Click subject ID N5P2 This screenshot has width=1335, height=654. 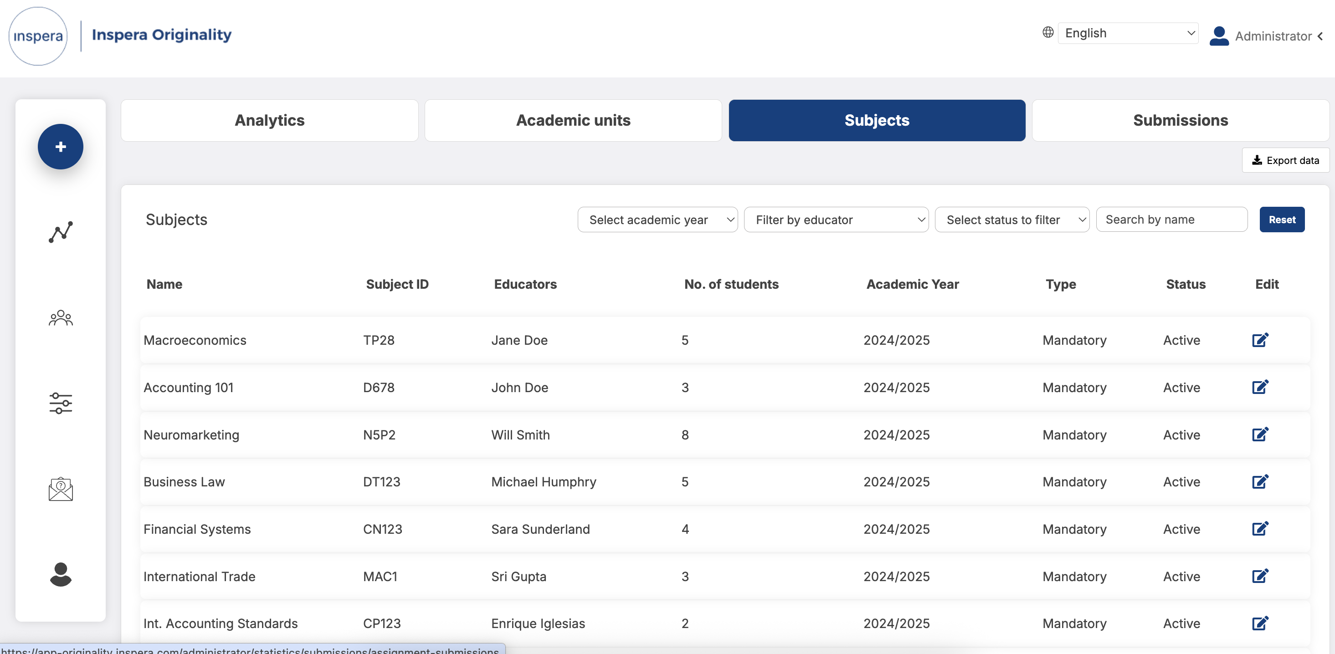pos(380,435)
